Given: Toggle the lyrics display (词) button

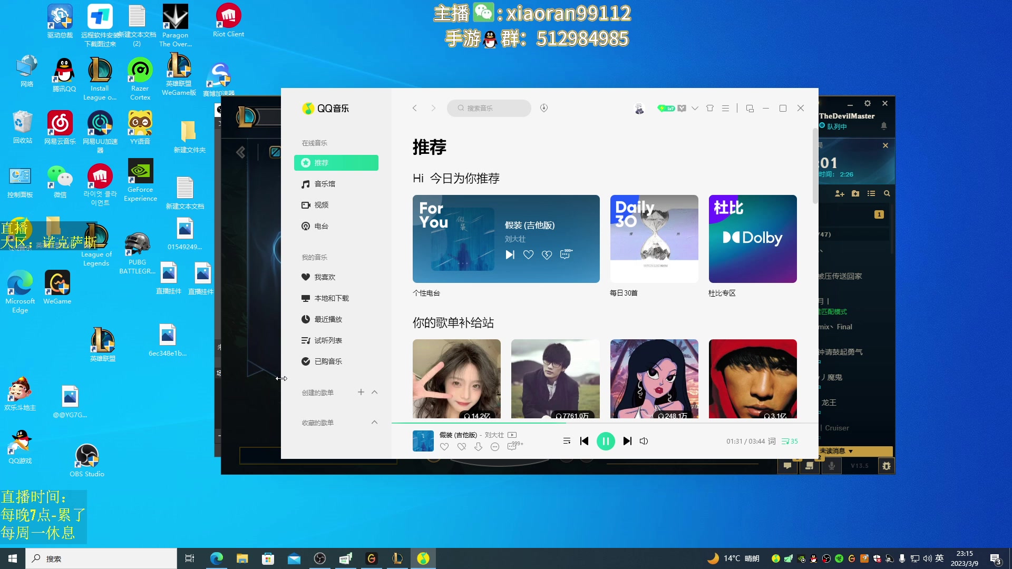Looking at the screenshot, I should pyautogui.click(x=772, y=441).
